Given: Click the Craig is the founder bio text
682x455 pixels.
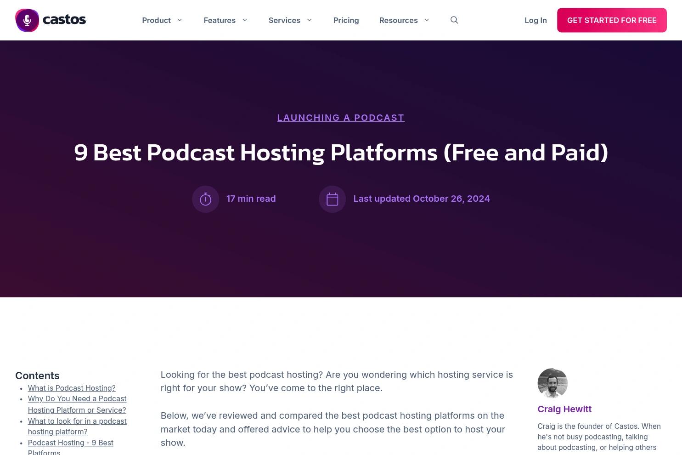Looking at the screenshot, I should point(599,437).
